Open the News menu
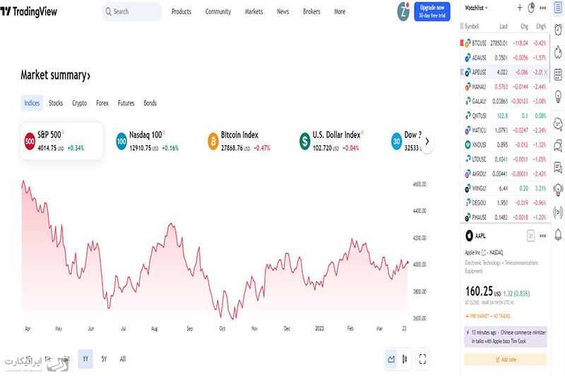This screenshot has width=565, height=376. pyautogui.click(x=283, y=11)
